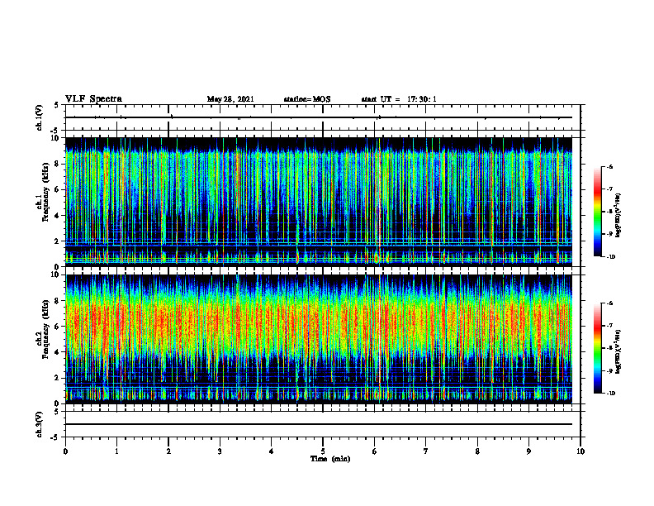Click the ch.1 color scale bar
The width and height of the screenshot is (654, 506).
coord(597,212)
